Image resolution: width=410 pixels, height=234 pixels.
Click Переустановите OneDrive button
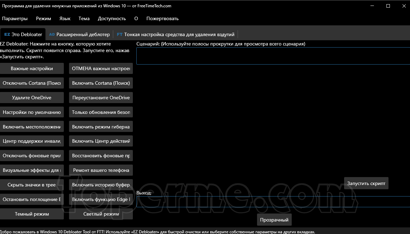click(x=101, y=98)
